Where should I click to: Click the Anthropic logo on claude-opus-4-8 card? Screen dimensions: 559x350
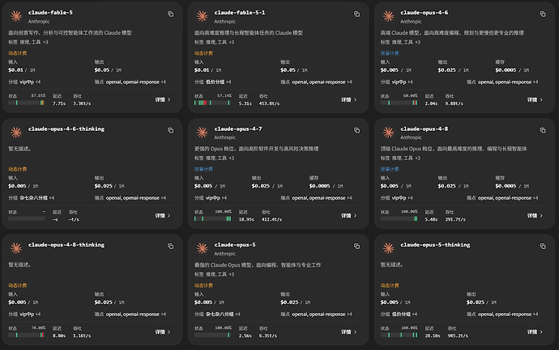pos(388,133)
